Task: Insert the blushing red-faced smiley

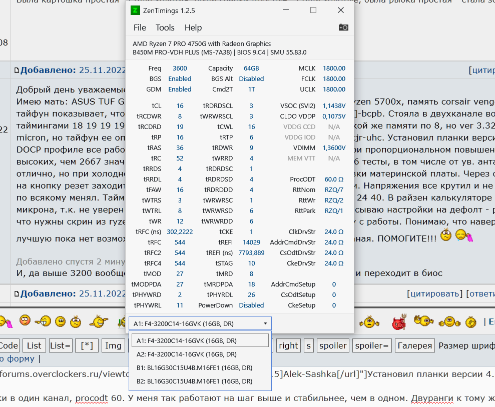Action: [x=25, y=320]
